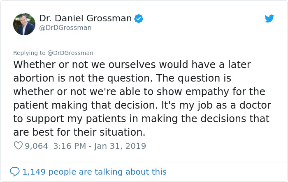Screen dimensions: 288x182
Task: Click the display name Dr. Daniel Grossman
Action: point(86,18)
